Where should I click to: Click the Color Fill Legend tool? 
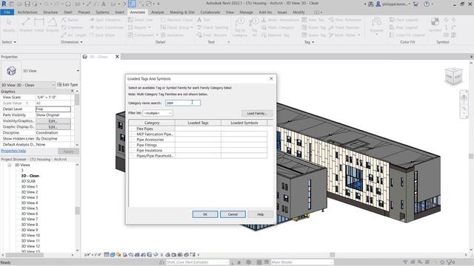click(x=407, y=35)
